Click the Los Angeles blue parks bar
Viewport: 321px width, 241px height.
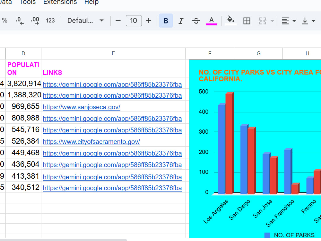[222, 149]
